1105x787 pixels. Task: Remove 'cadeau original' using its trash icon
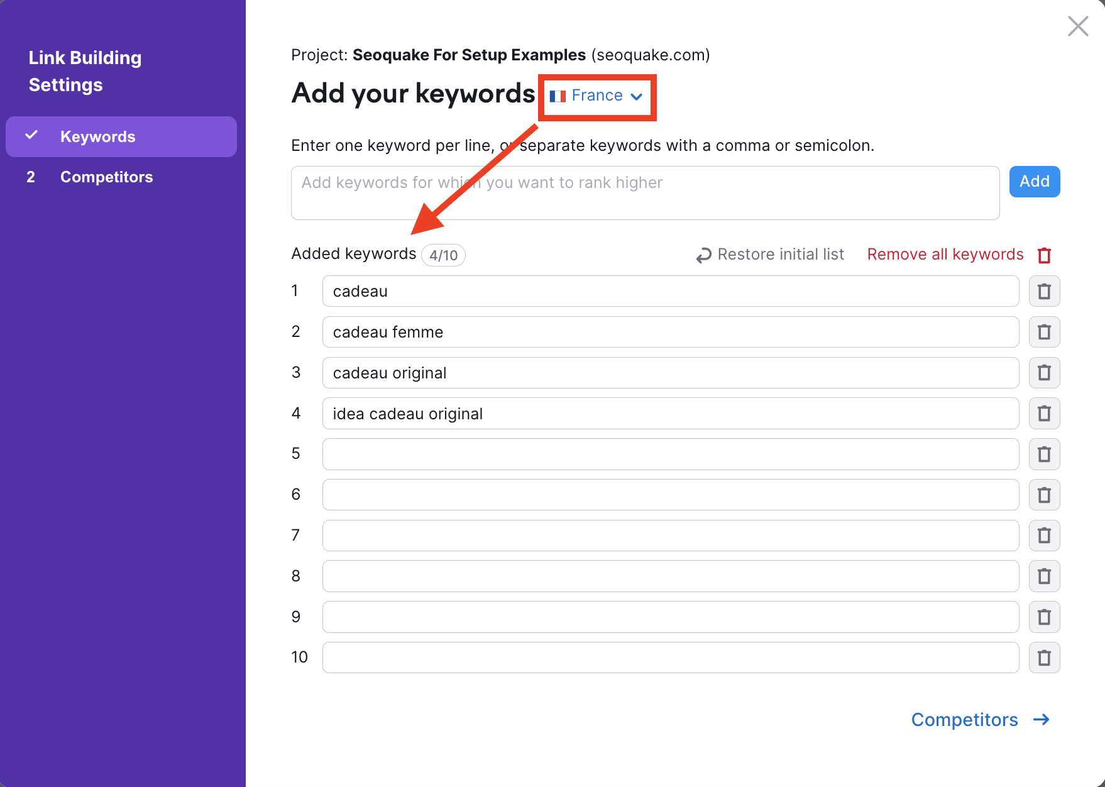1044,373
